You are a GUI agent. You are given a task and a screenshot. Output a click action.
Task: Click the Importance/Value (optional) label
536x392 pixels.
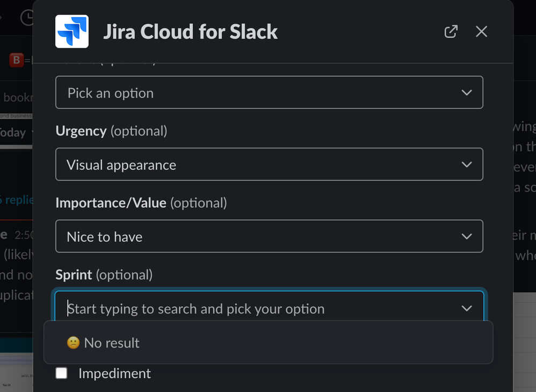coord(141,203)
